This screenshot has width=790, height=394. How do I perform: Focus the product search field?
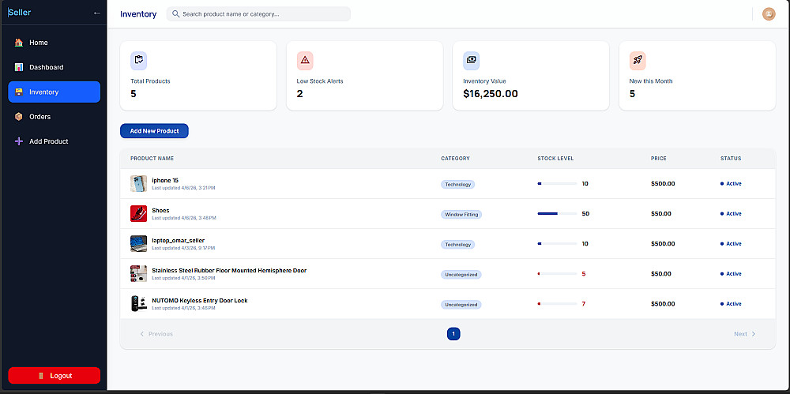[x=258, y=14]
